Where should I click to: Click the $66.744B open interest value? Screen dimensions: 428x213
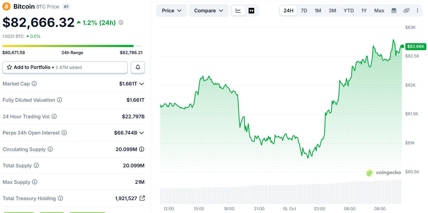pyautogui.click(x=126, y=133)
